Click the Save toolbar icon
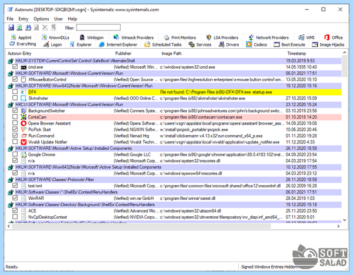353x275 pixels. tap(11, 28)
